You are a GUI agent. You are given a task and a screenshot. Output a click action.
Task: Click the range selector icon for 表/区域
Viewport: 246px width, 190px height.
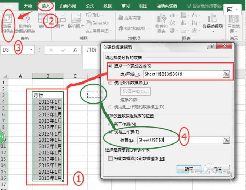[x=226, y=74]
